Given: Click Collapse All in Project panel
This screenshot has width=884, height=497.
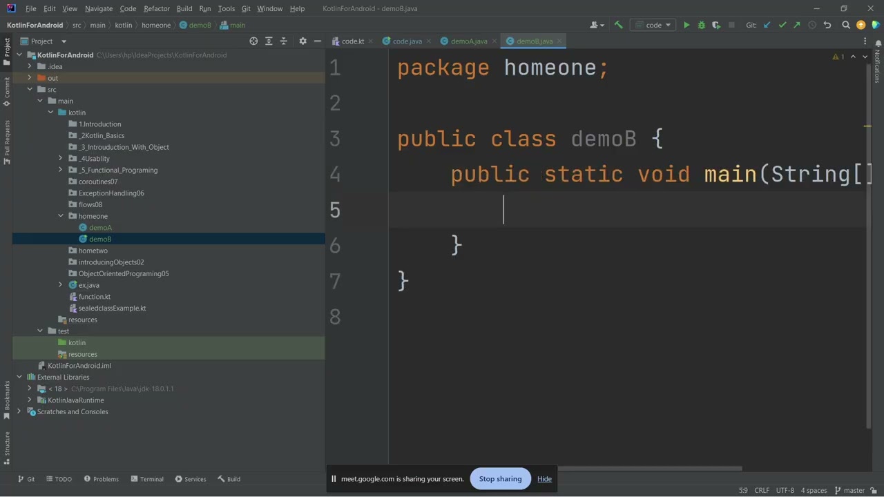Looking at the screenshot, I should tap(283, 41).
